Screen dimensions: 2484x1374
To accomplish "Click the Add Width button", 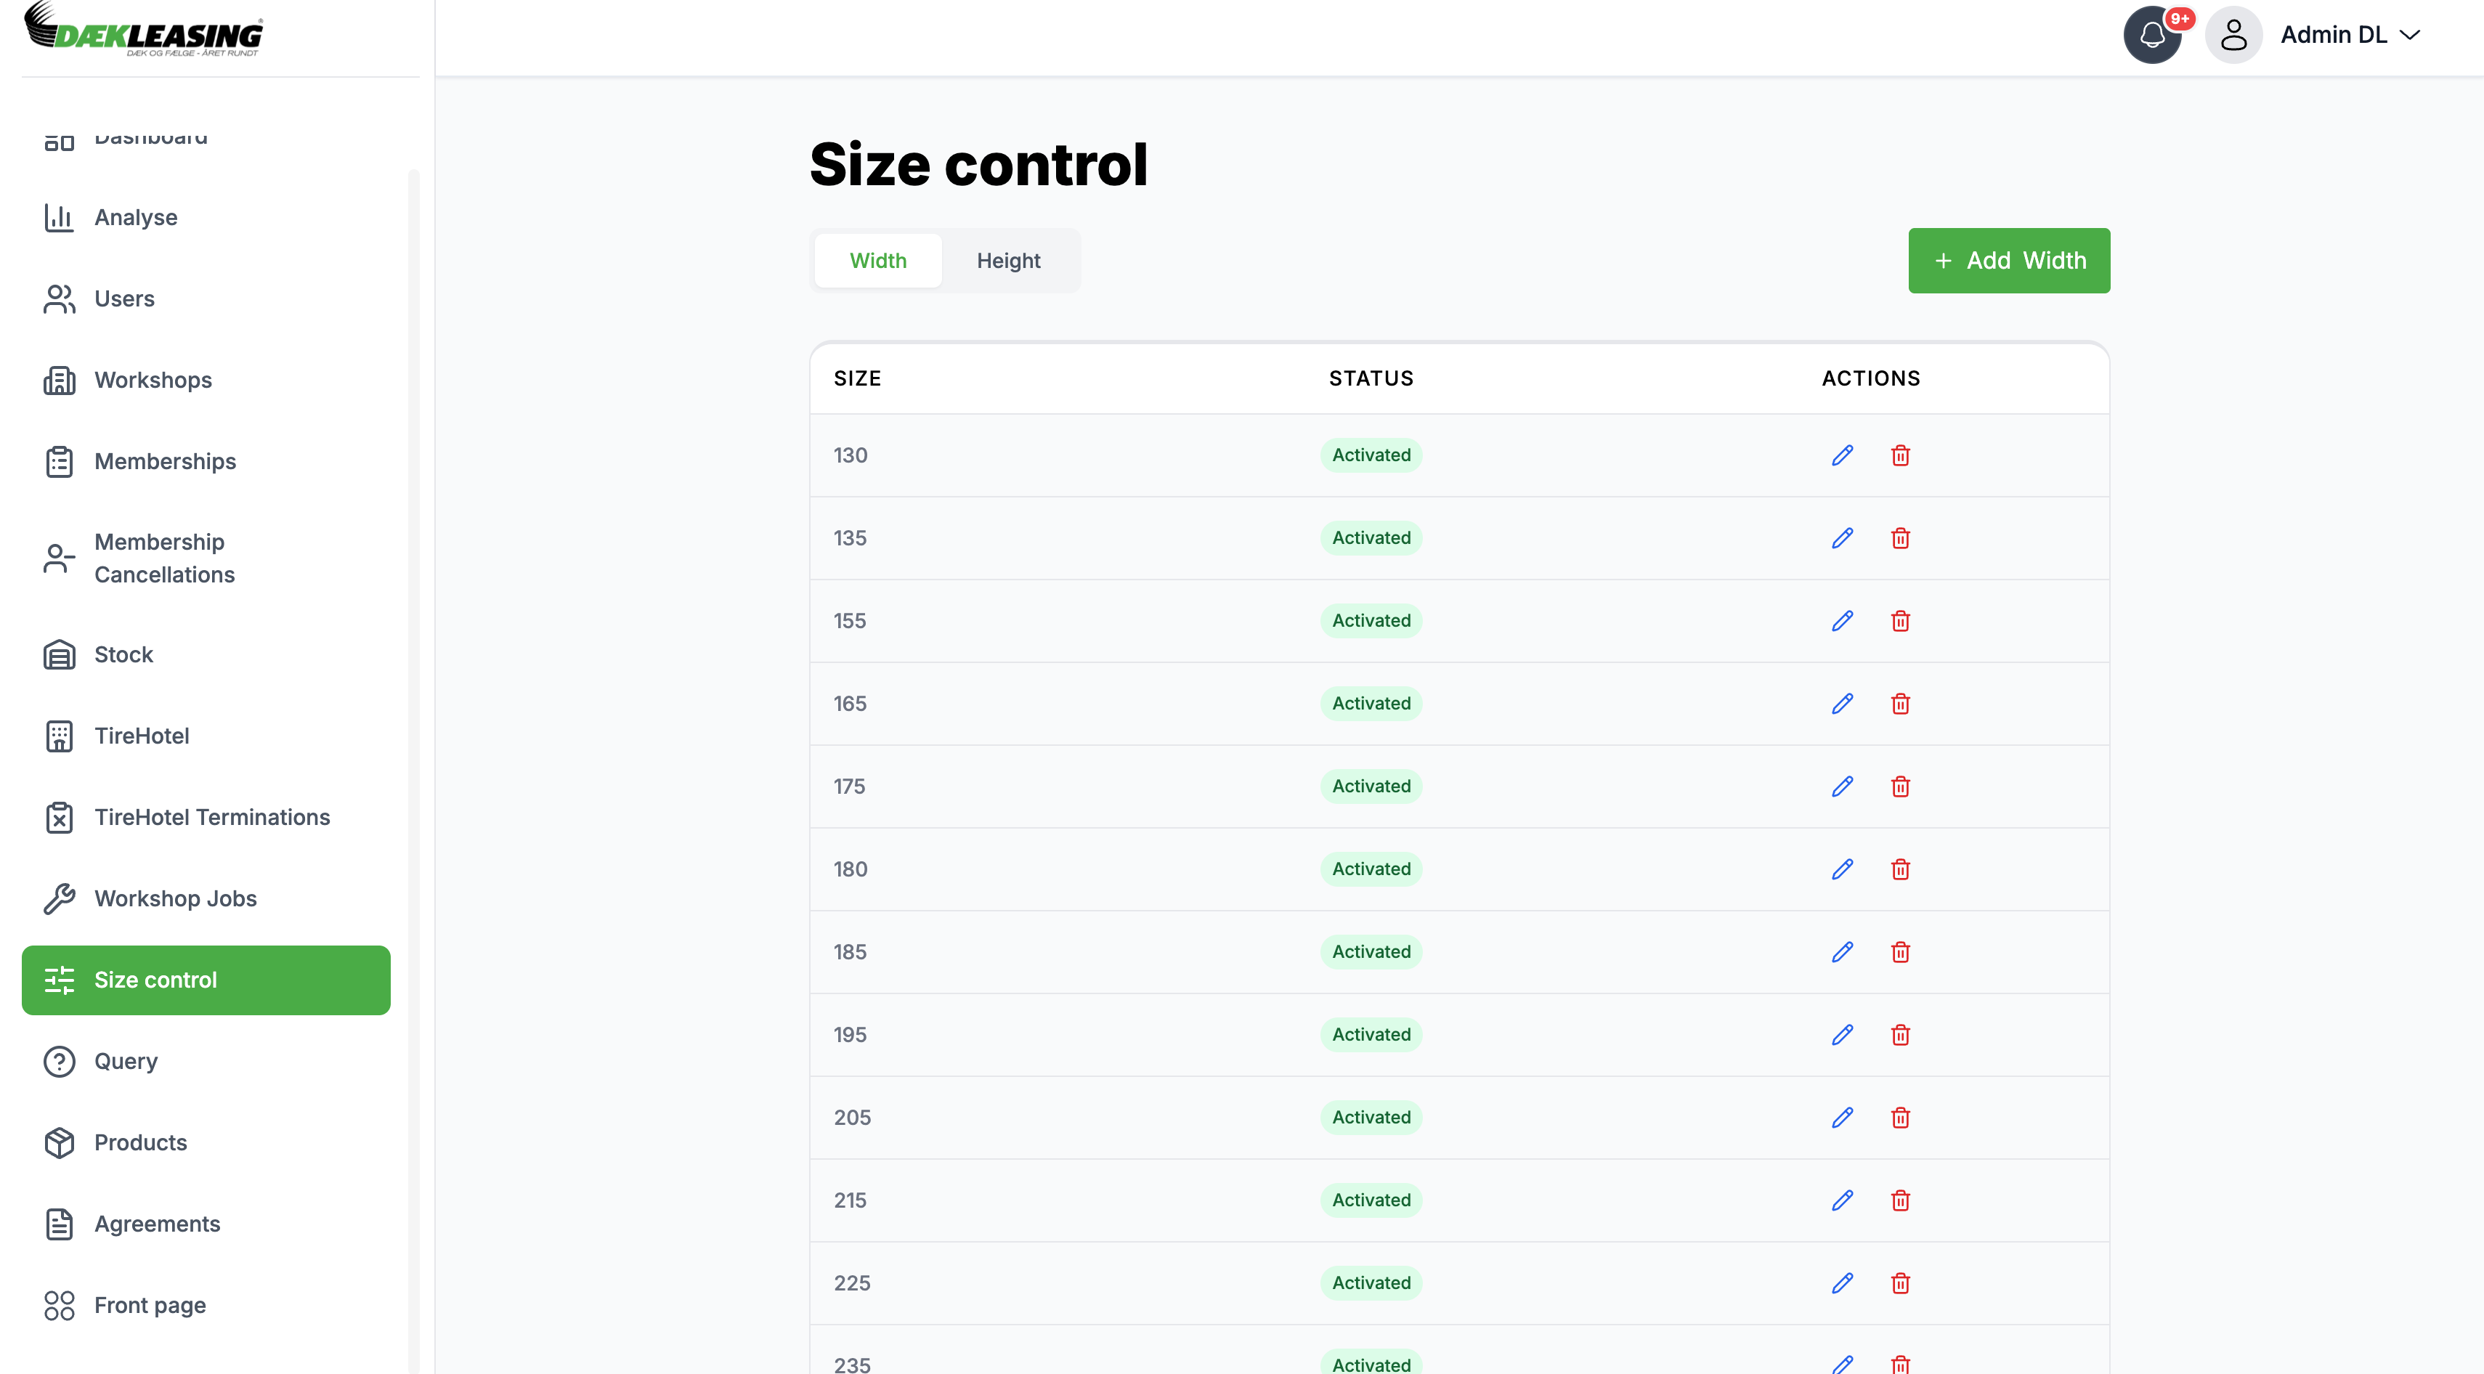I will [2008, 260].
